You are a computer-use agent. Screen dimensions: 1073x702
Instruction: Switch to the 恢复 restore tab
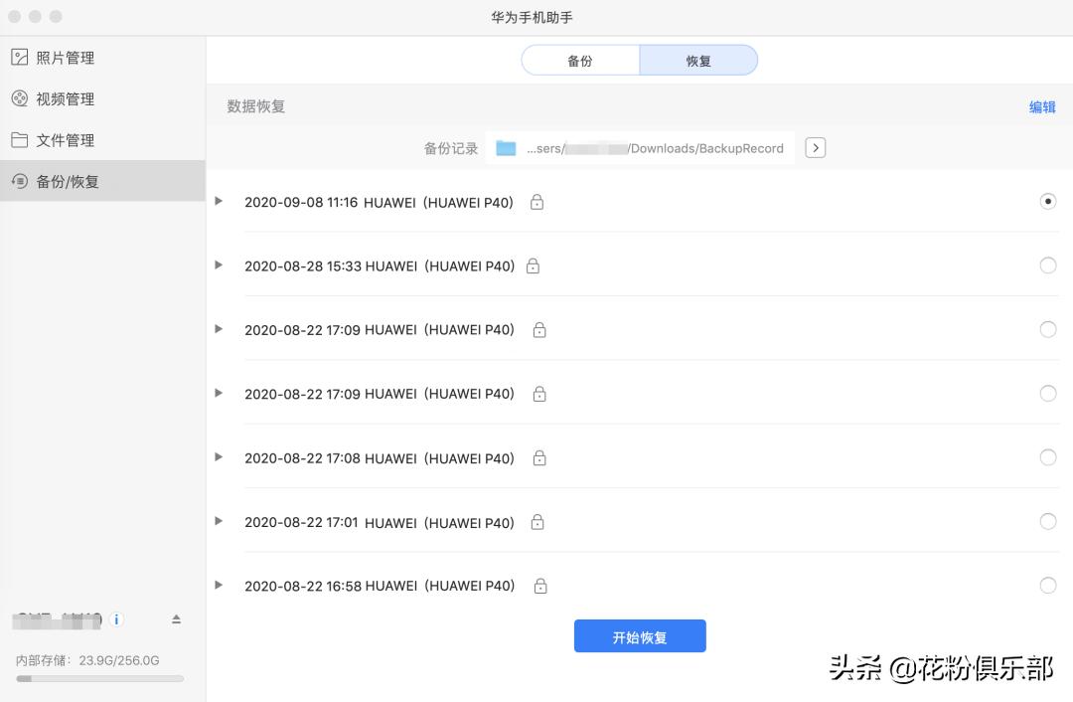click(697, 60)
